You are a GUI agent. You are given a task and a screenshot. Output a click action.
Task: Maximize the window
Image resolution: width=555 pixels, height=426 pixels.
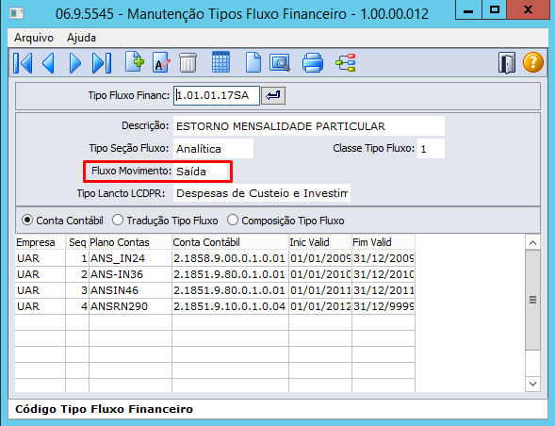pyautogui.click(x=494, y=10)
